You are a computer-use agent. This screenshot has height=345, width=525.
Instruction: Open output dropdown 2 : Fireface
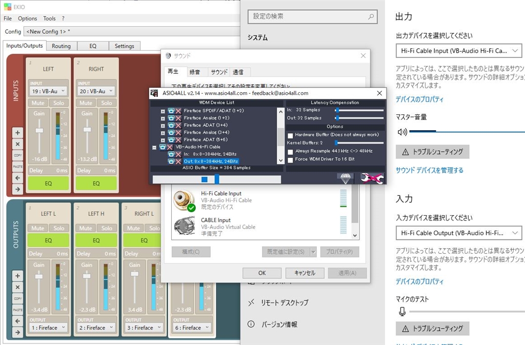click(96, 328)
